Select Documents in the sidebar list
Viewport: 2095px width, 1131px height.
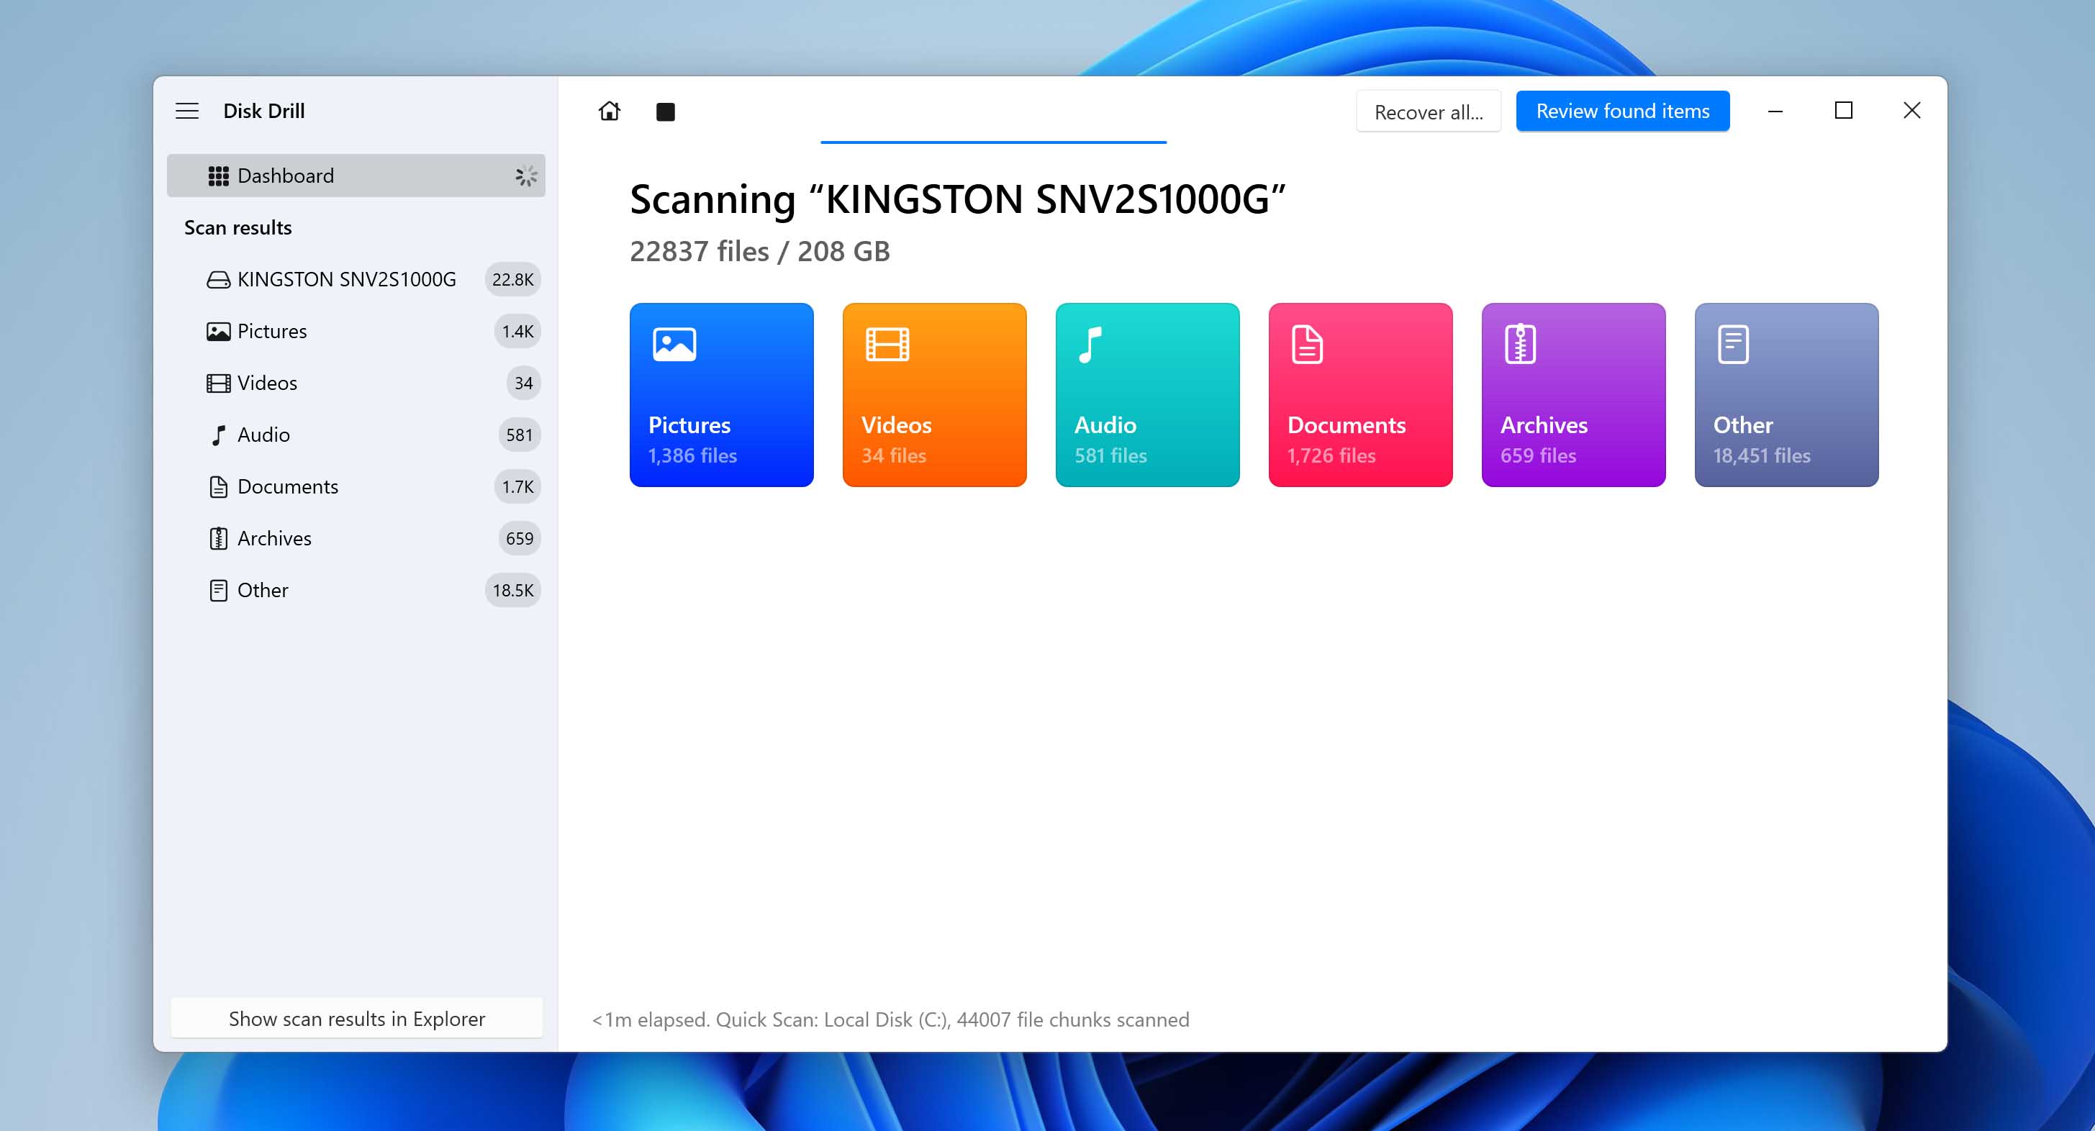pos(288,487)
